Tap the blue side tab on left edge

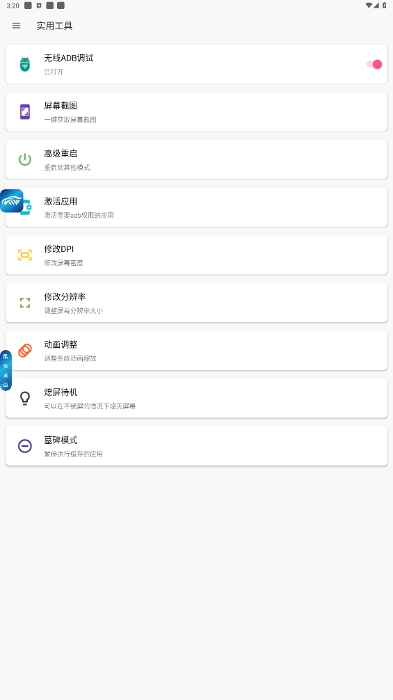[6, 371]
